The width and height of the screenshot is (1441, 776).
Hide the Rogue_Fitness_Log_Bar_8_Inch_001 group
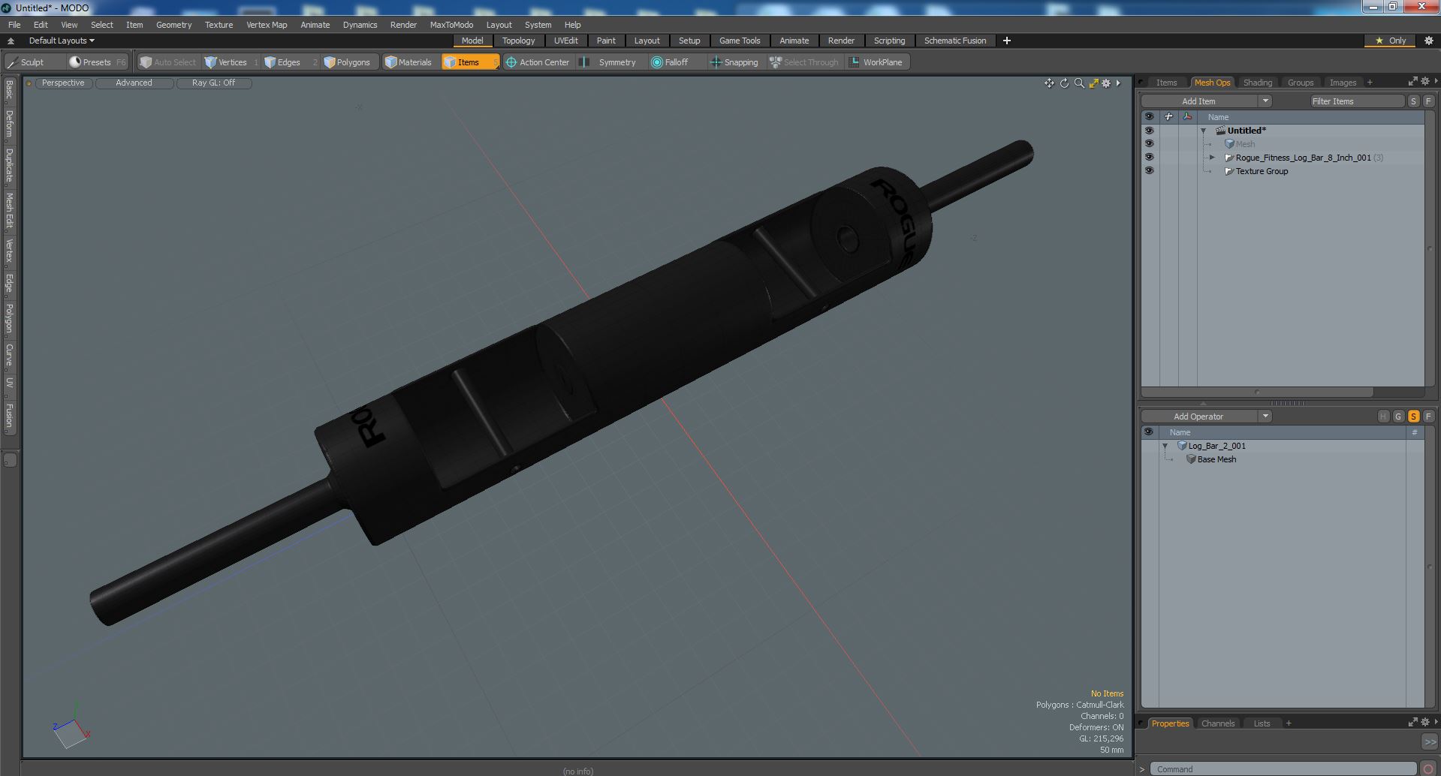pos(1149,158)
